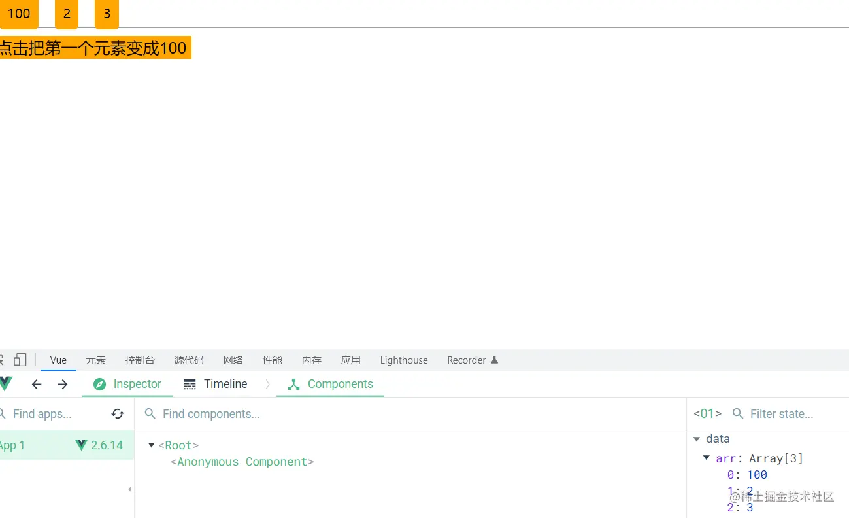Select the Timeline tab
Viewport: 849px width, 518px height.
216,384
